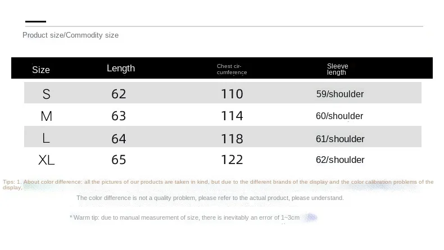This screenshot has width=444, height=250.
Task: Select the XL size cell
Action: [x=47, y=160]
